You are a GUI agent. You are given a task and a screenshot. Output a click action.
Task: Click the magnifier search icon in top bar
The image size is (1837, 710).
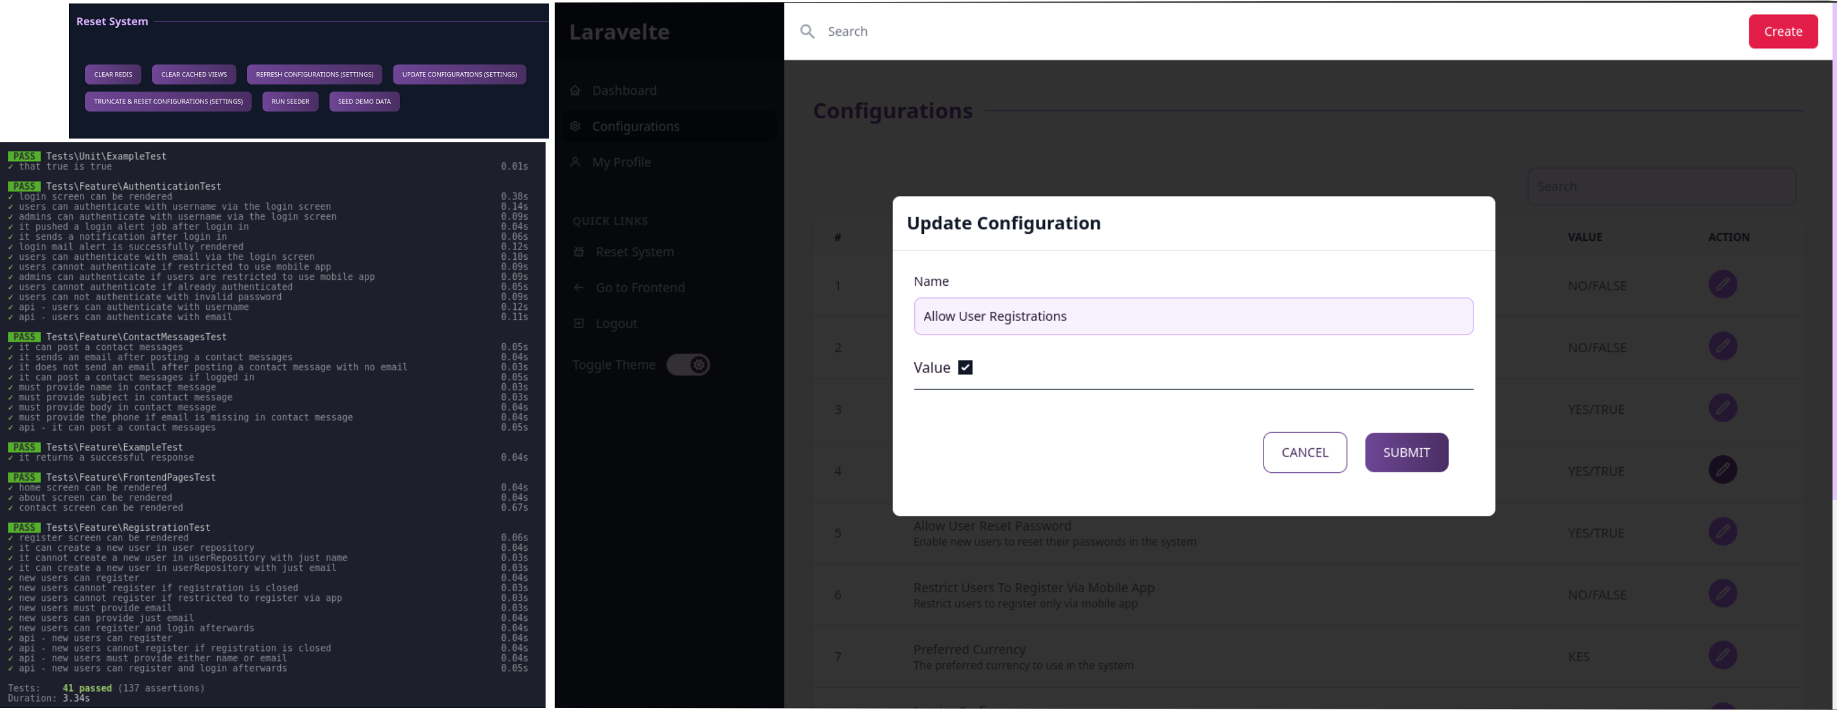click(x=806, y=31)
